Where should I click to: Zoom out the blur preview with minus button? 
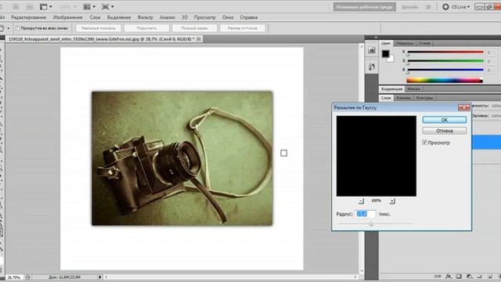pyautogui.click(x=361, y=201)
